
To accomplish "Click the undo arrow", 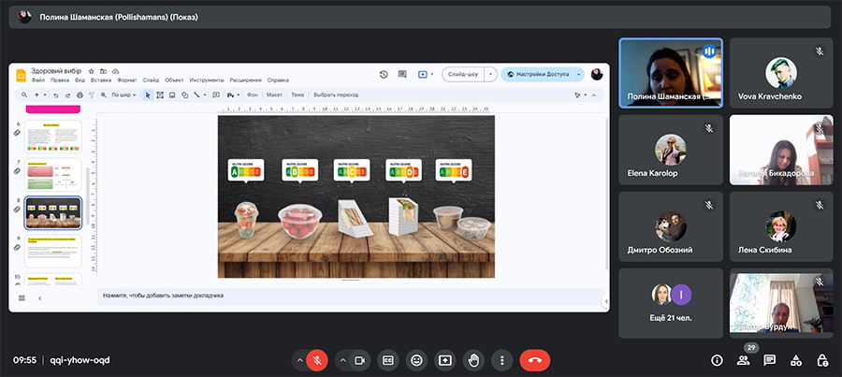I will pos(56,95).
